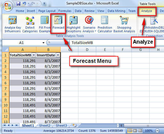Switch to Page Break Preview view

tap(140, 131)
